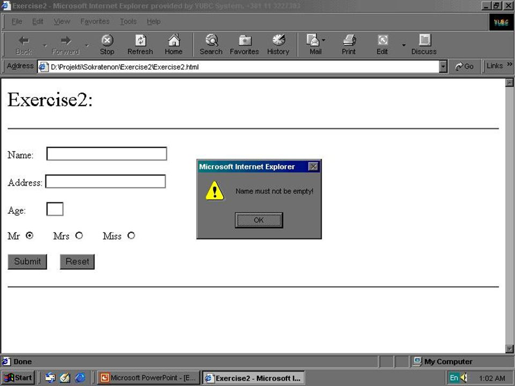Open the View menu
Viewport: 515px width, 386px height.
(x=62, y=21)
